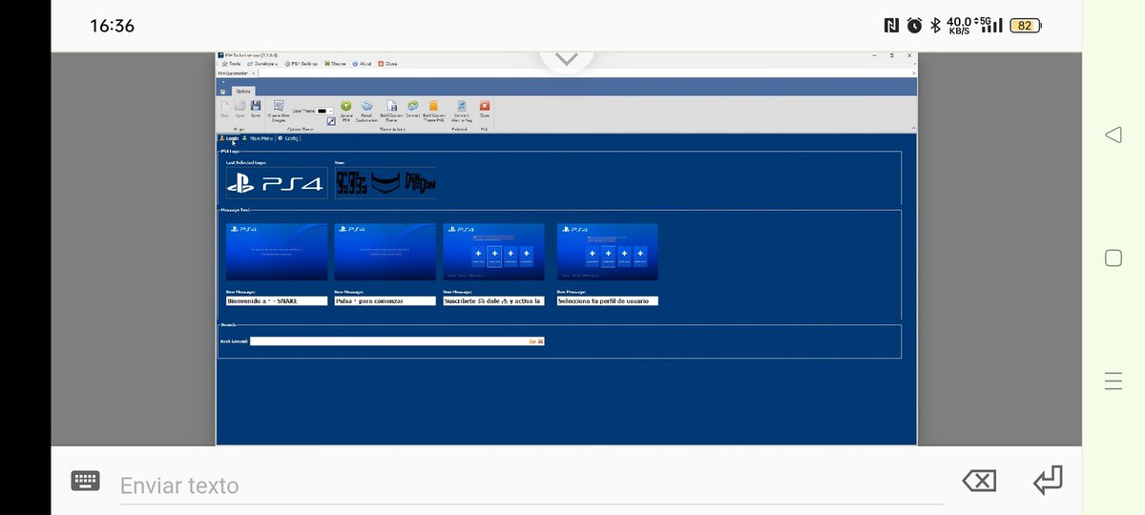Tap the NFC status icon
Screen dimensions: 1145x515
coord(891,26)
